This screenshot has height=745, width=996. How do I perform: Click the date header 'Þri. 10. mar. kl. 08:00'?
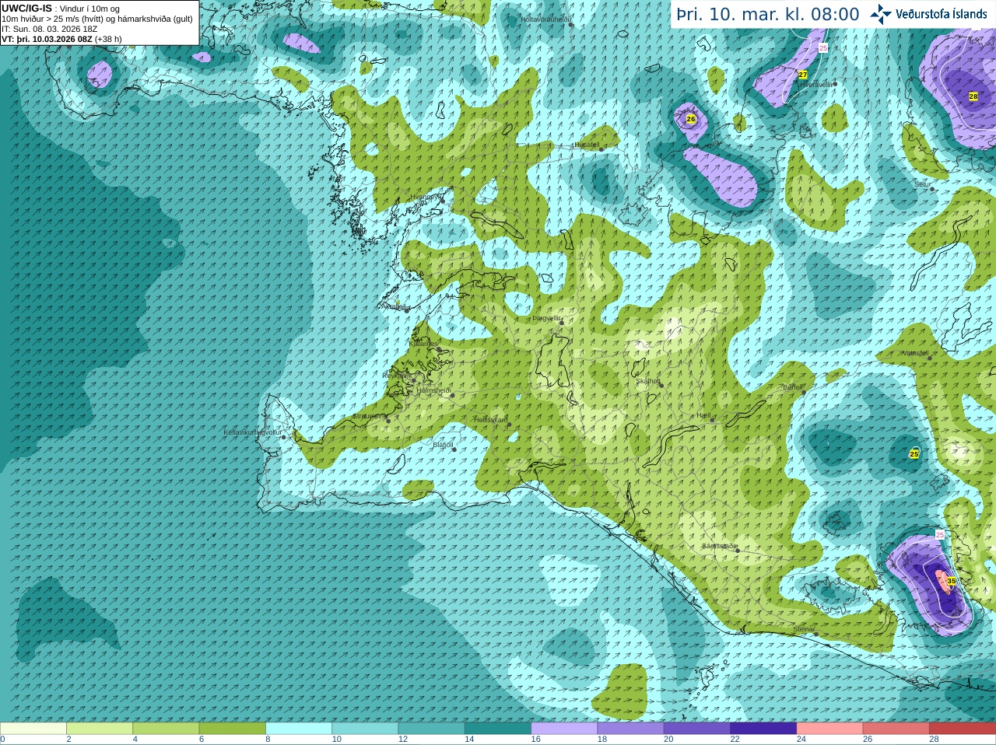768,15
